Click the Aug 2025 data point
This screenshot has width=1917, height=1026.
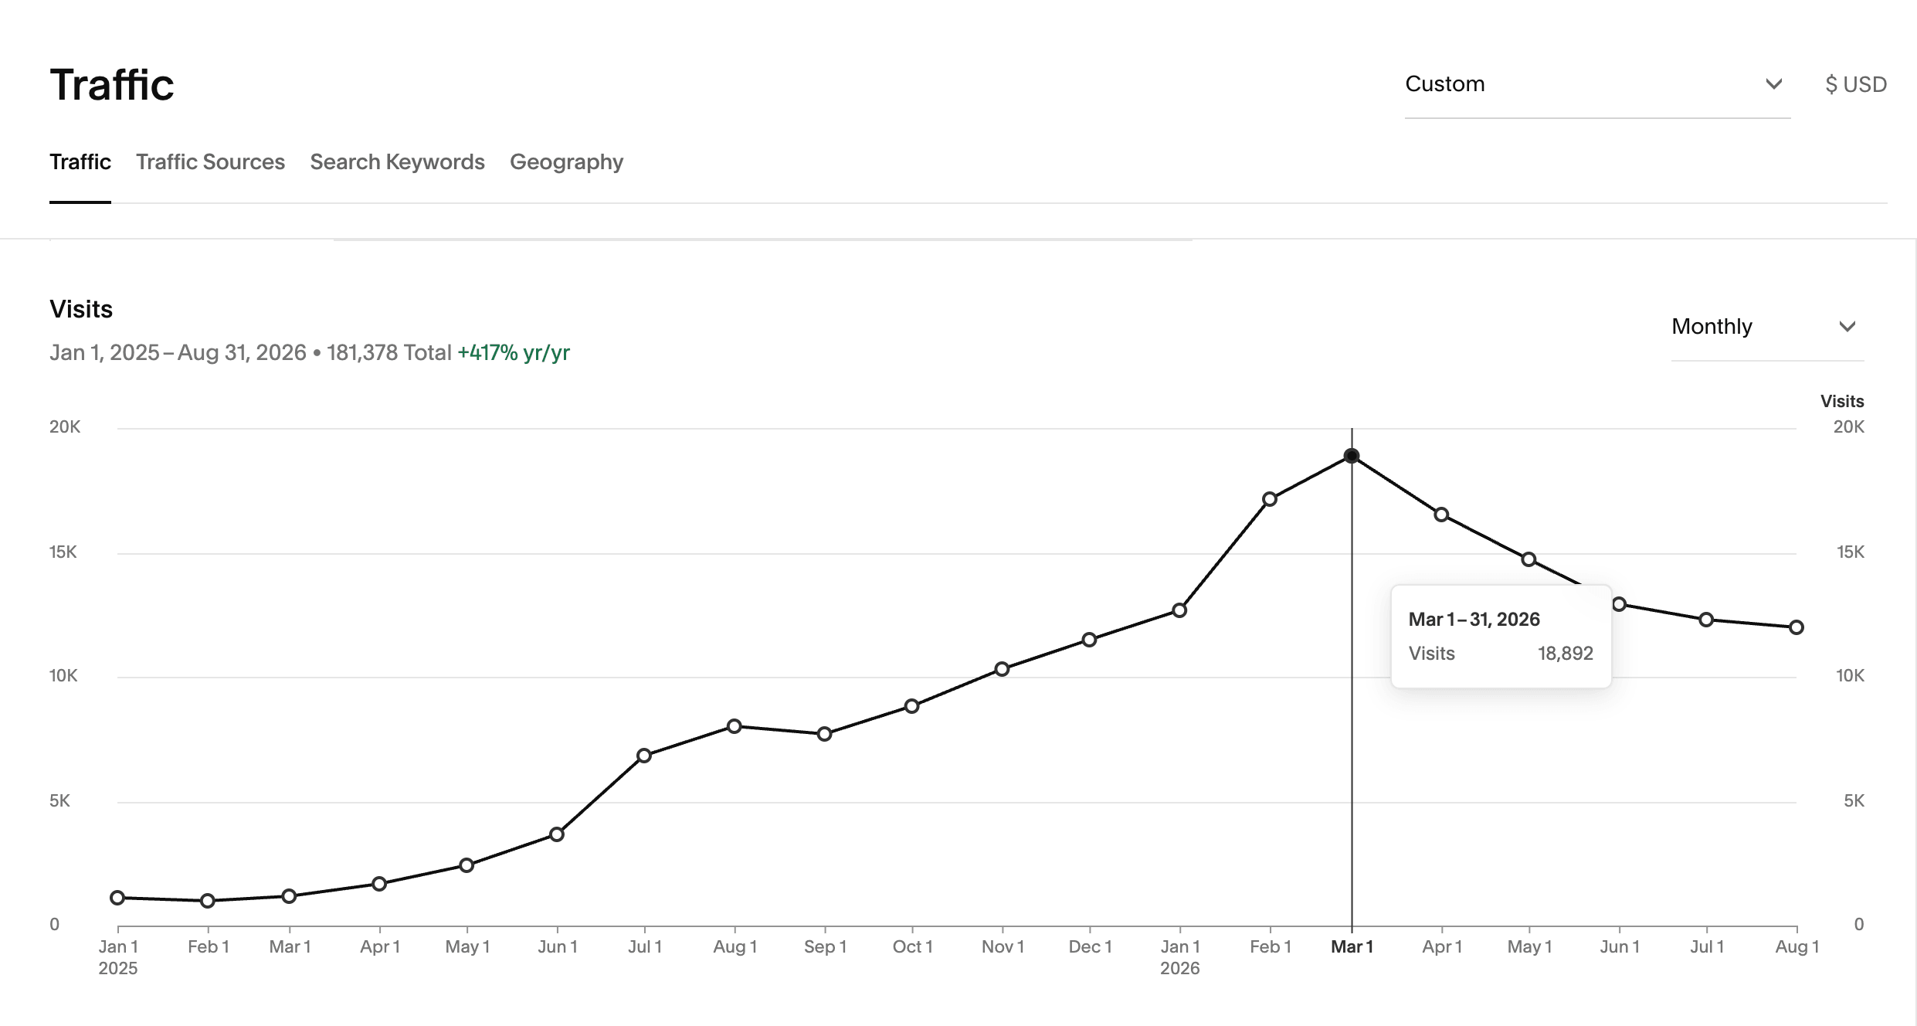pyautogui.click(x=734, y=726)
